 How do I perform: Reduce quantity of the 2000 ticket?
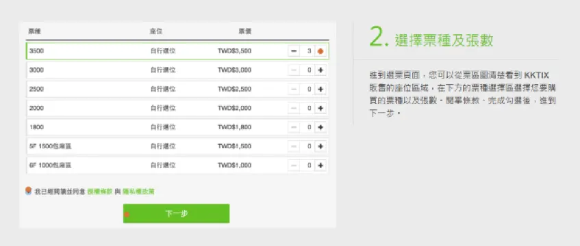click(x=294, y=108)
